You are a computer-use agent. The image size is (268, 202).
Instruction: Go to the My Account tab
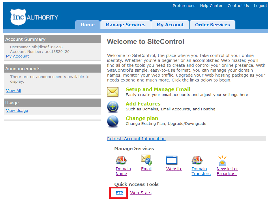pos(170,25)
